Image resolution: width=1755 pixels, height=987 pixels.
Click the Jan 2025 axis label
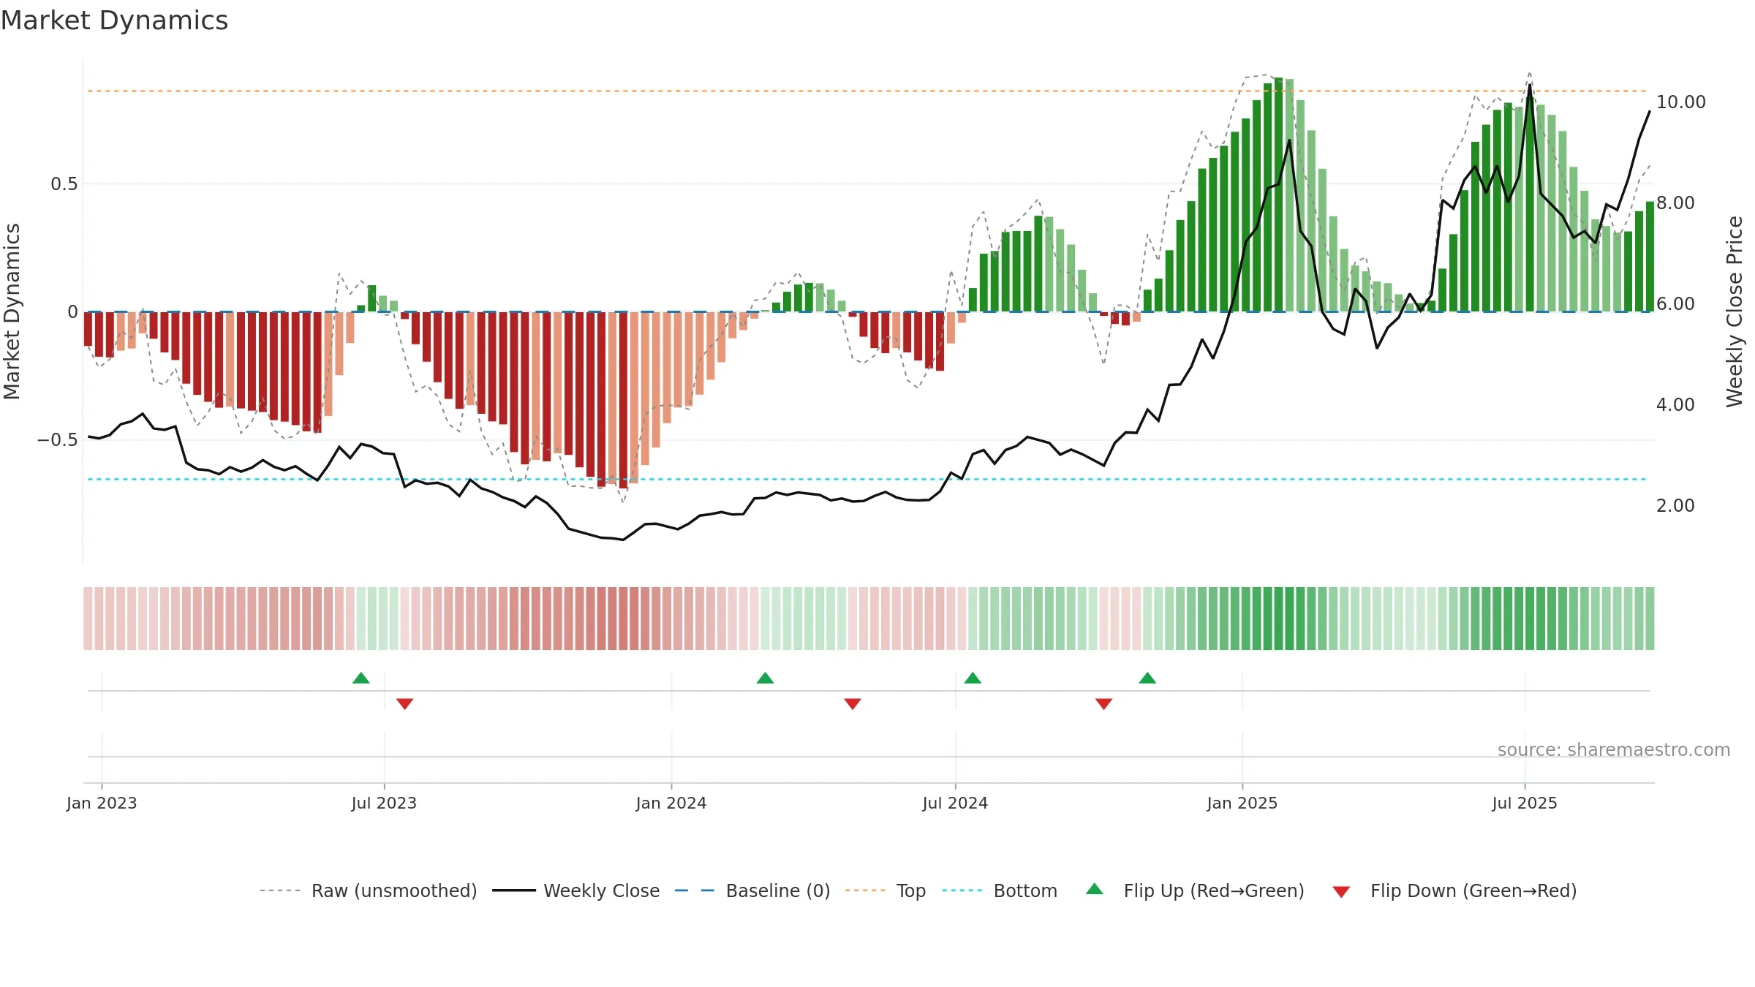(1242, 803)
